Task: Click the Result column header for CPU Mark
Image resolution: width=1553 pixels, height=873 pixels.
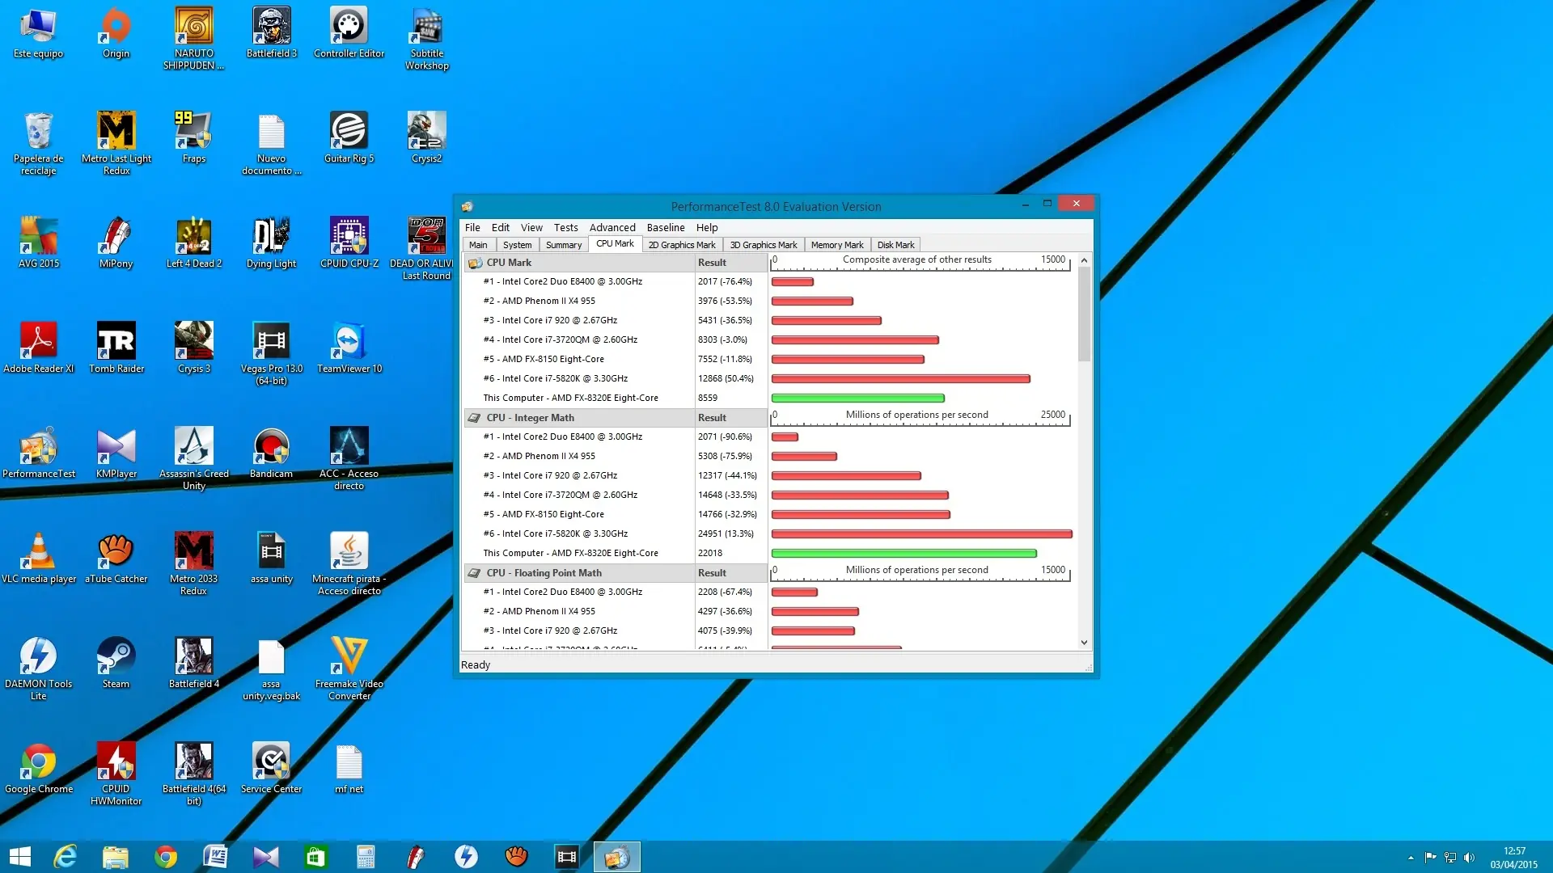Action: pos(730,263)
